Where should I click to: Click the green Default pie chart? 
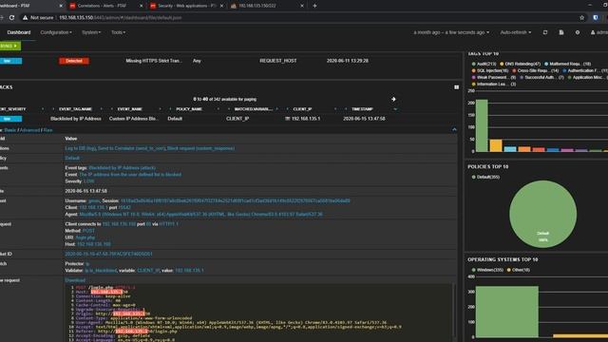[x=542, y=214]
